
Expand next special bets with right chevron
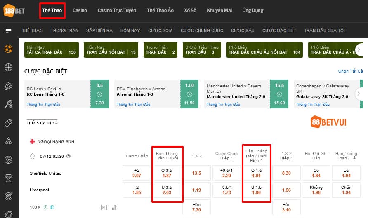pyautogui.click(x=359, y=94)
